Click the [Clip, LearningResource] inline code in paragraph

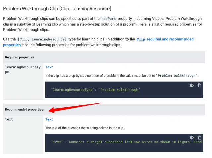tap(42, 39)
